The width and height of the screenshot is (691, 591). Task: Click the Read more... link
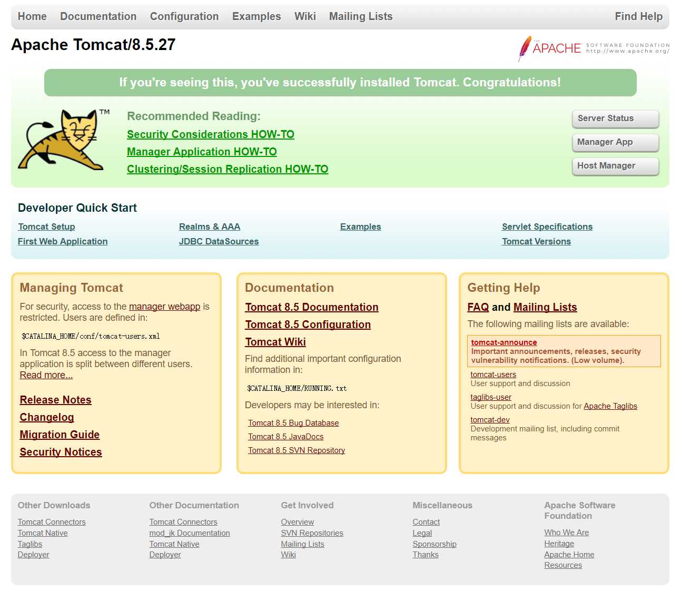point(46,375)
